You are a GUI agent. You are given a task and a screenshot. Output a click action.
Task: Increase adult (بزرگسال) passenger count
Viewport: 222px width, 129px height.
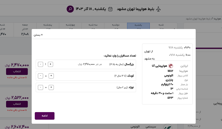51,64
